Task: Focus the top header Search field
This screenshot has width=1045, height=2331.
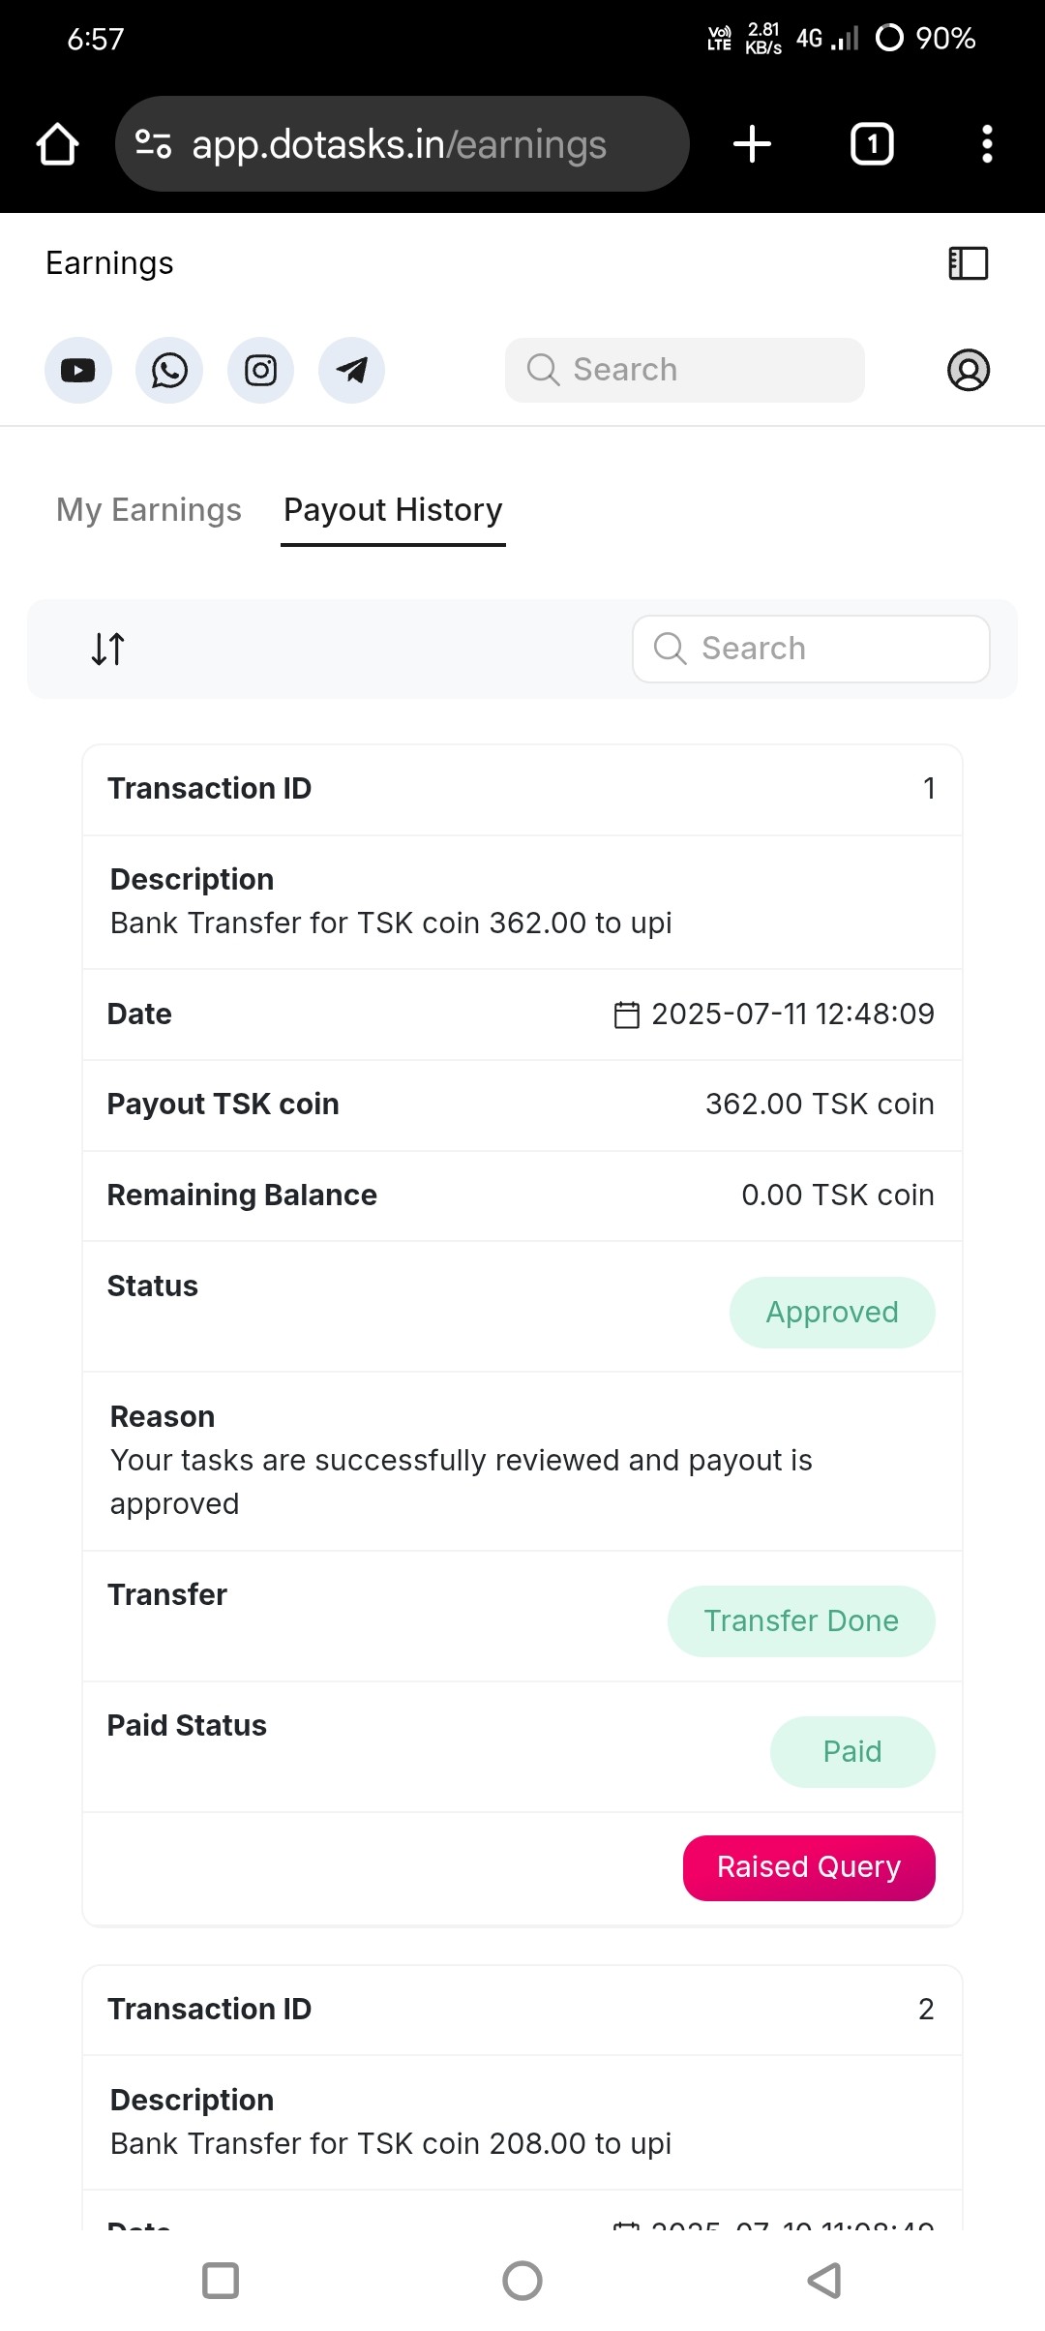Action: click(685, 370)
